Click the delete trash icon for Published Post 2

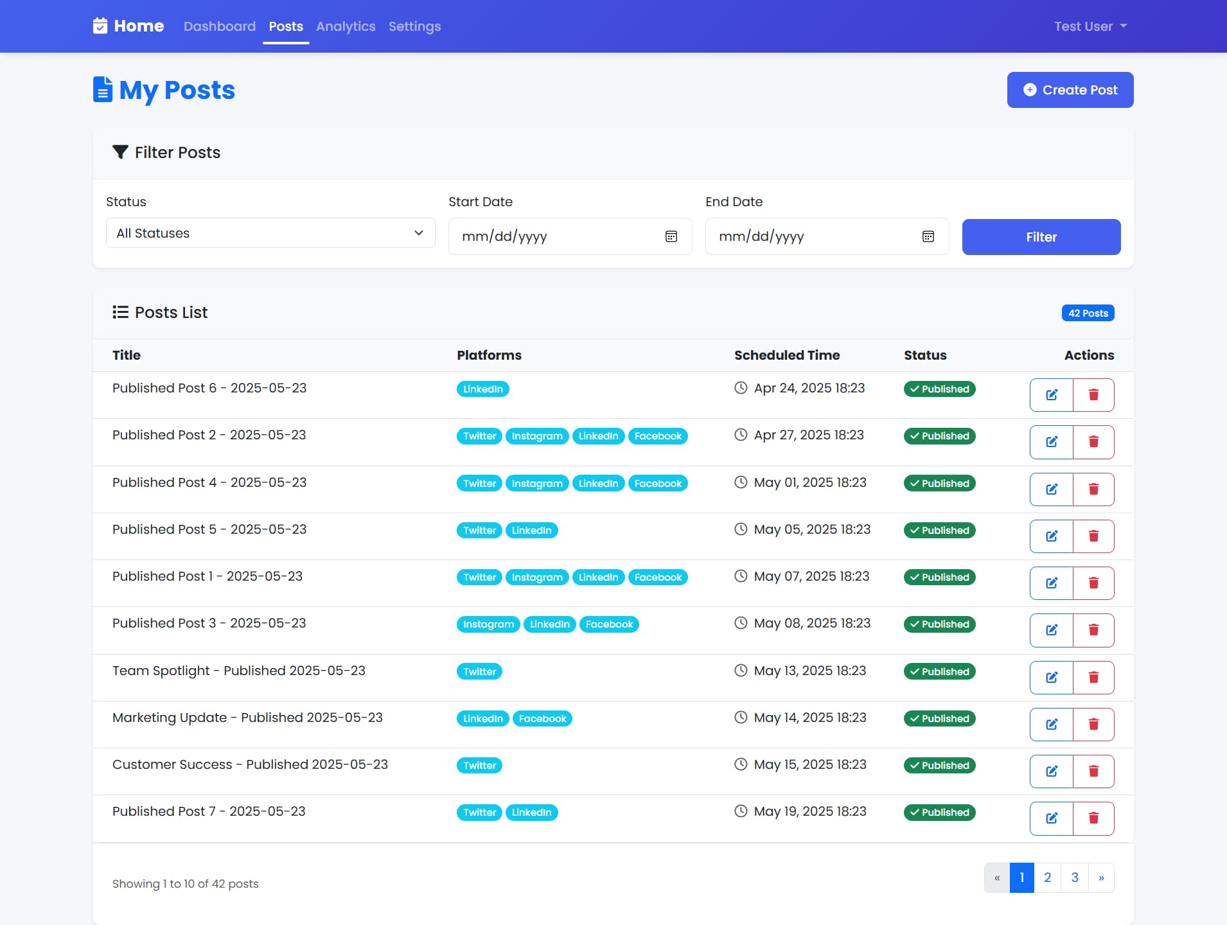pos(1094,442)
